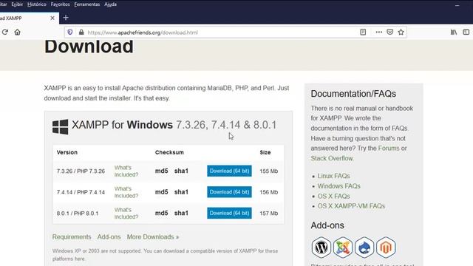Close the XAMPP download tab
Viewport: 473px width, 266px height.
coord(52,18)
